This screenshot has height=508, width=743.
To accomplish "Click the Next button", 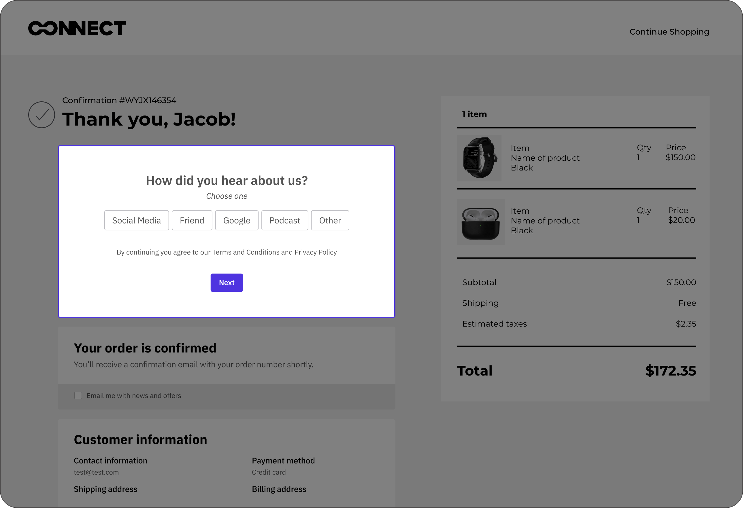I will tap(227, 283).
